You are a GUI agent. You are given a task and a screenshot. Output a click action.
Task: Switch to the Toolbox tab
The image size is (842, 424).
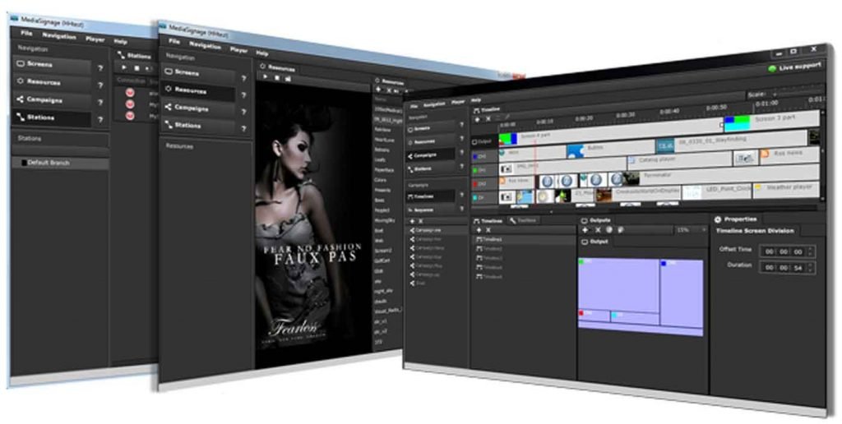point(524,220)
